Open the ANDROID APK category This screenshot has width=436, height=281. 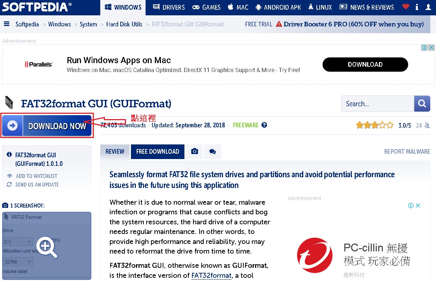(x=278, y=7)
